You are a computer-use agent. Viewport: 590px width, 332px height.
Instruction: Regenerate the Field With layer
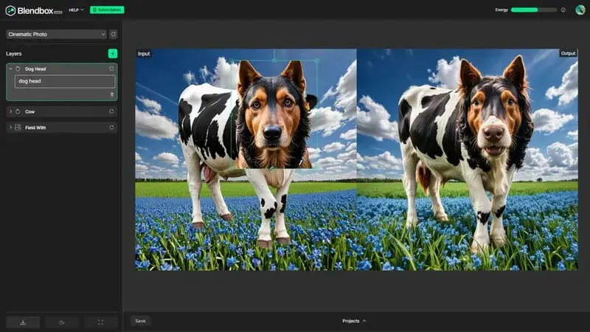(x=111, y=128)
